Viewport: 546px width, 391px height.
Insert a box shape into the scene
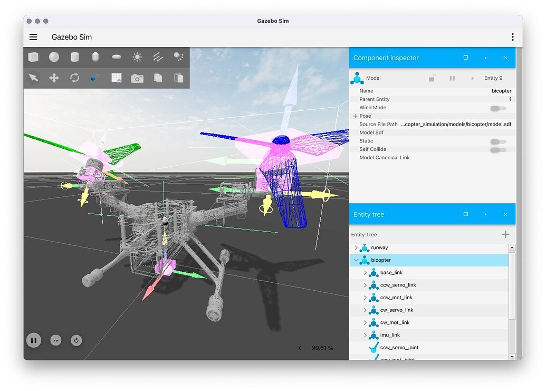(x=34, y=56)
